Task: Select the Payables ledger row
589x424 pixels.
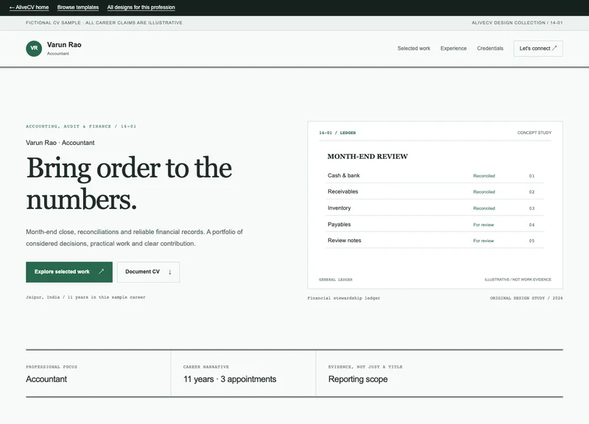Action: [435, 225]
